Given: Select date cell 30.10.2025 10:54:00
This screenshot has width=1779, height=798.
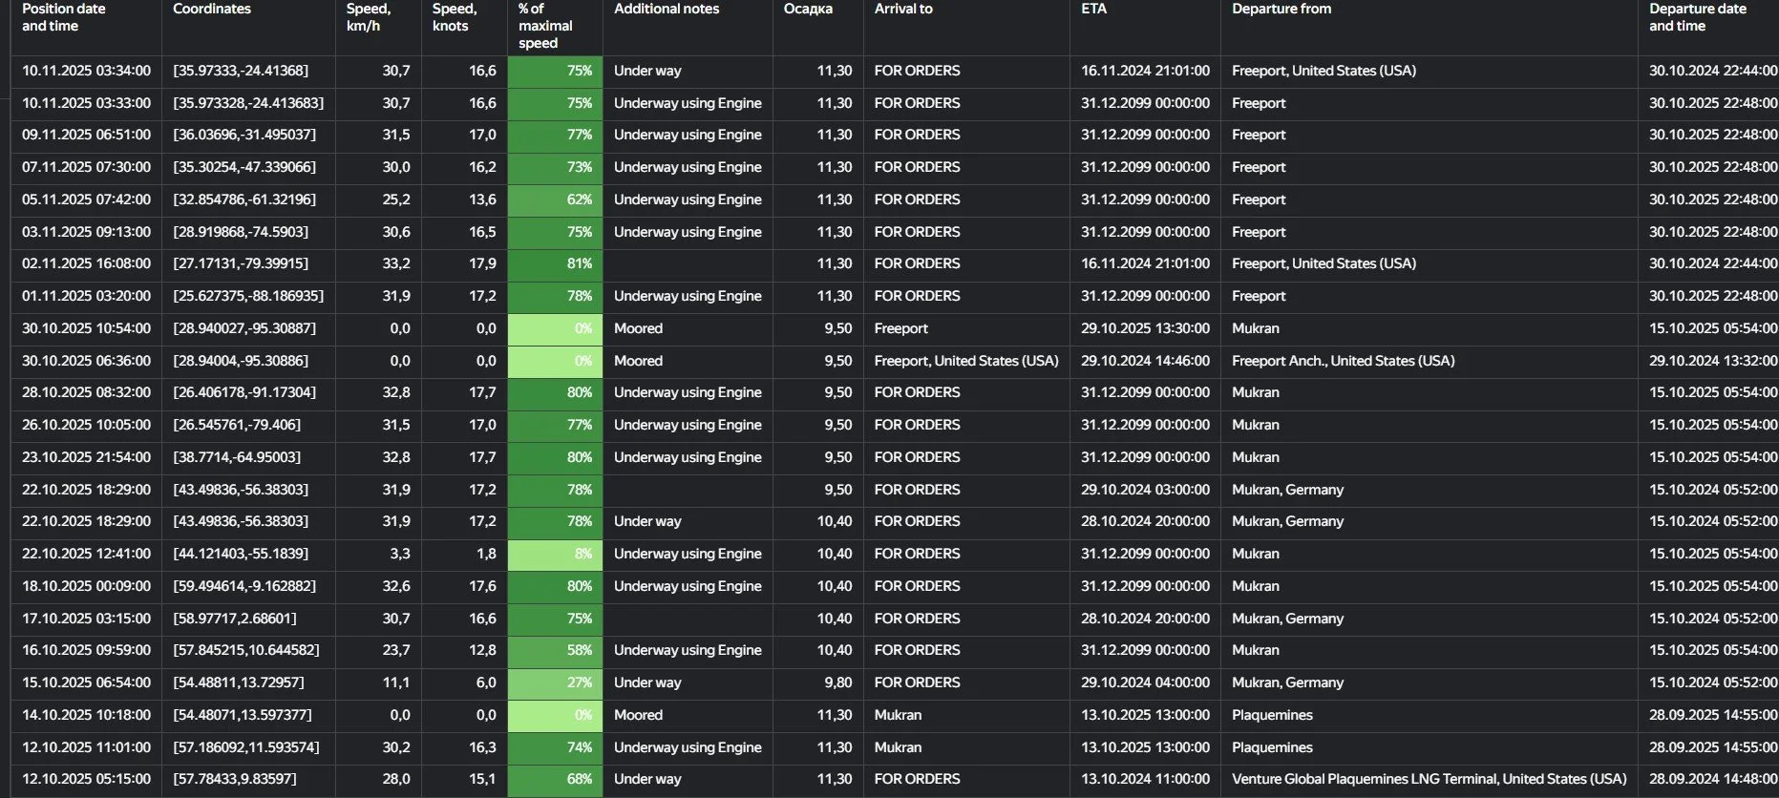Looking at the screenshot, I should [86, 328].
